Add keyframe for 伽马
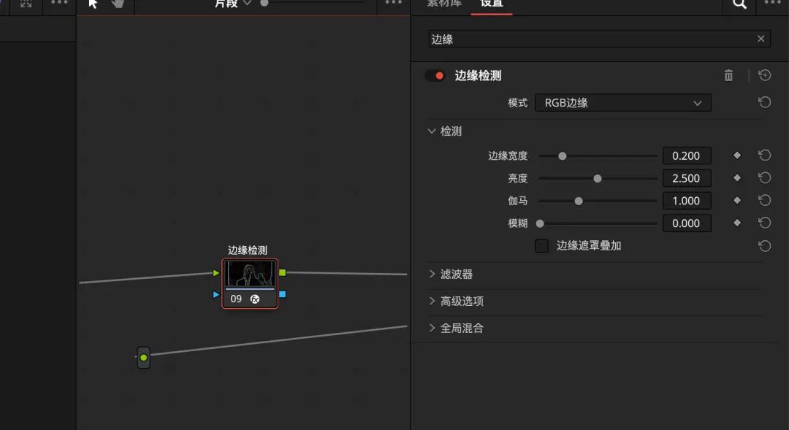The width and height of the screenshot is (789, 430). click(736, 200)
